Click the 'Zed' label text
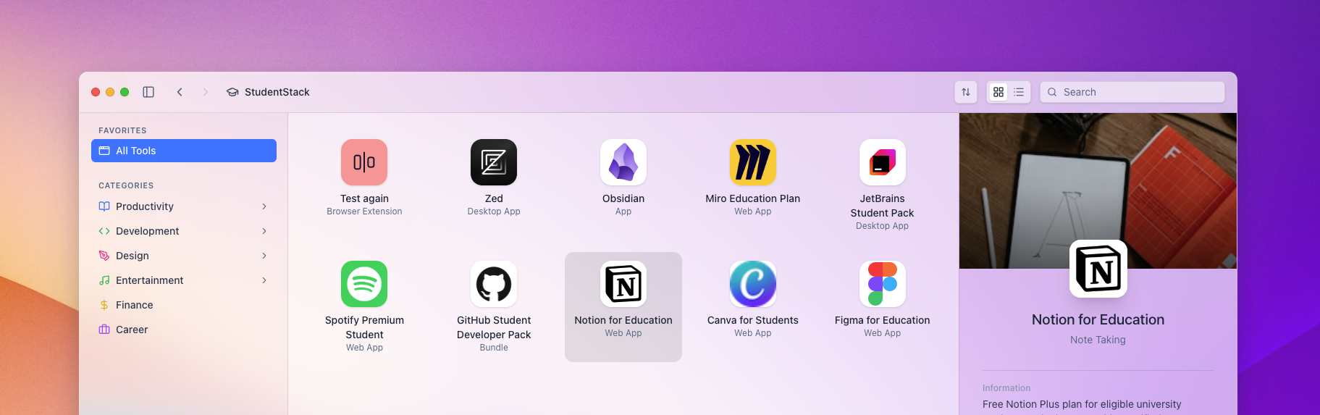The height and width of the screenshot is (415, 1320). [494, 198]
